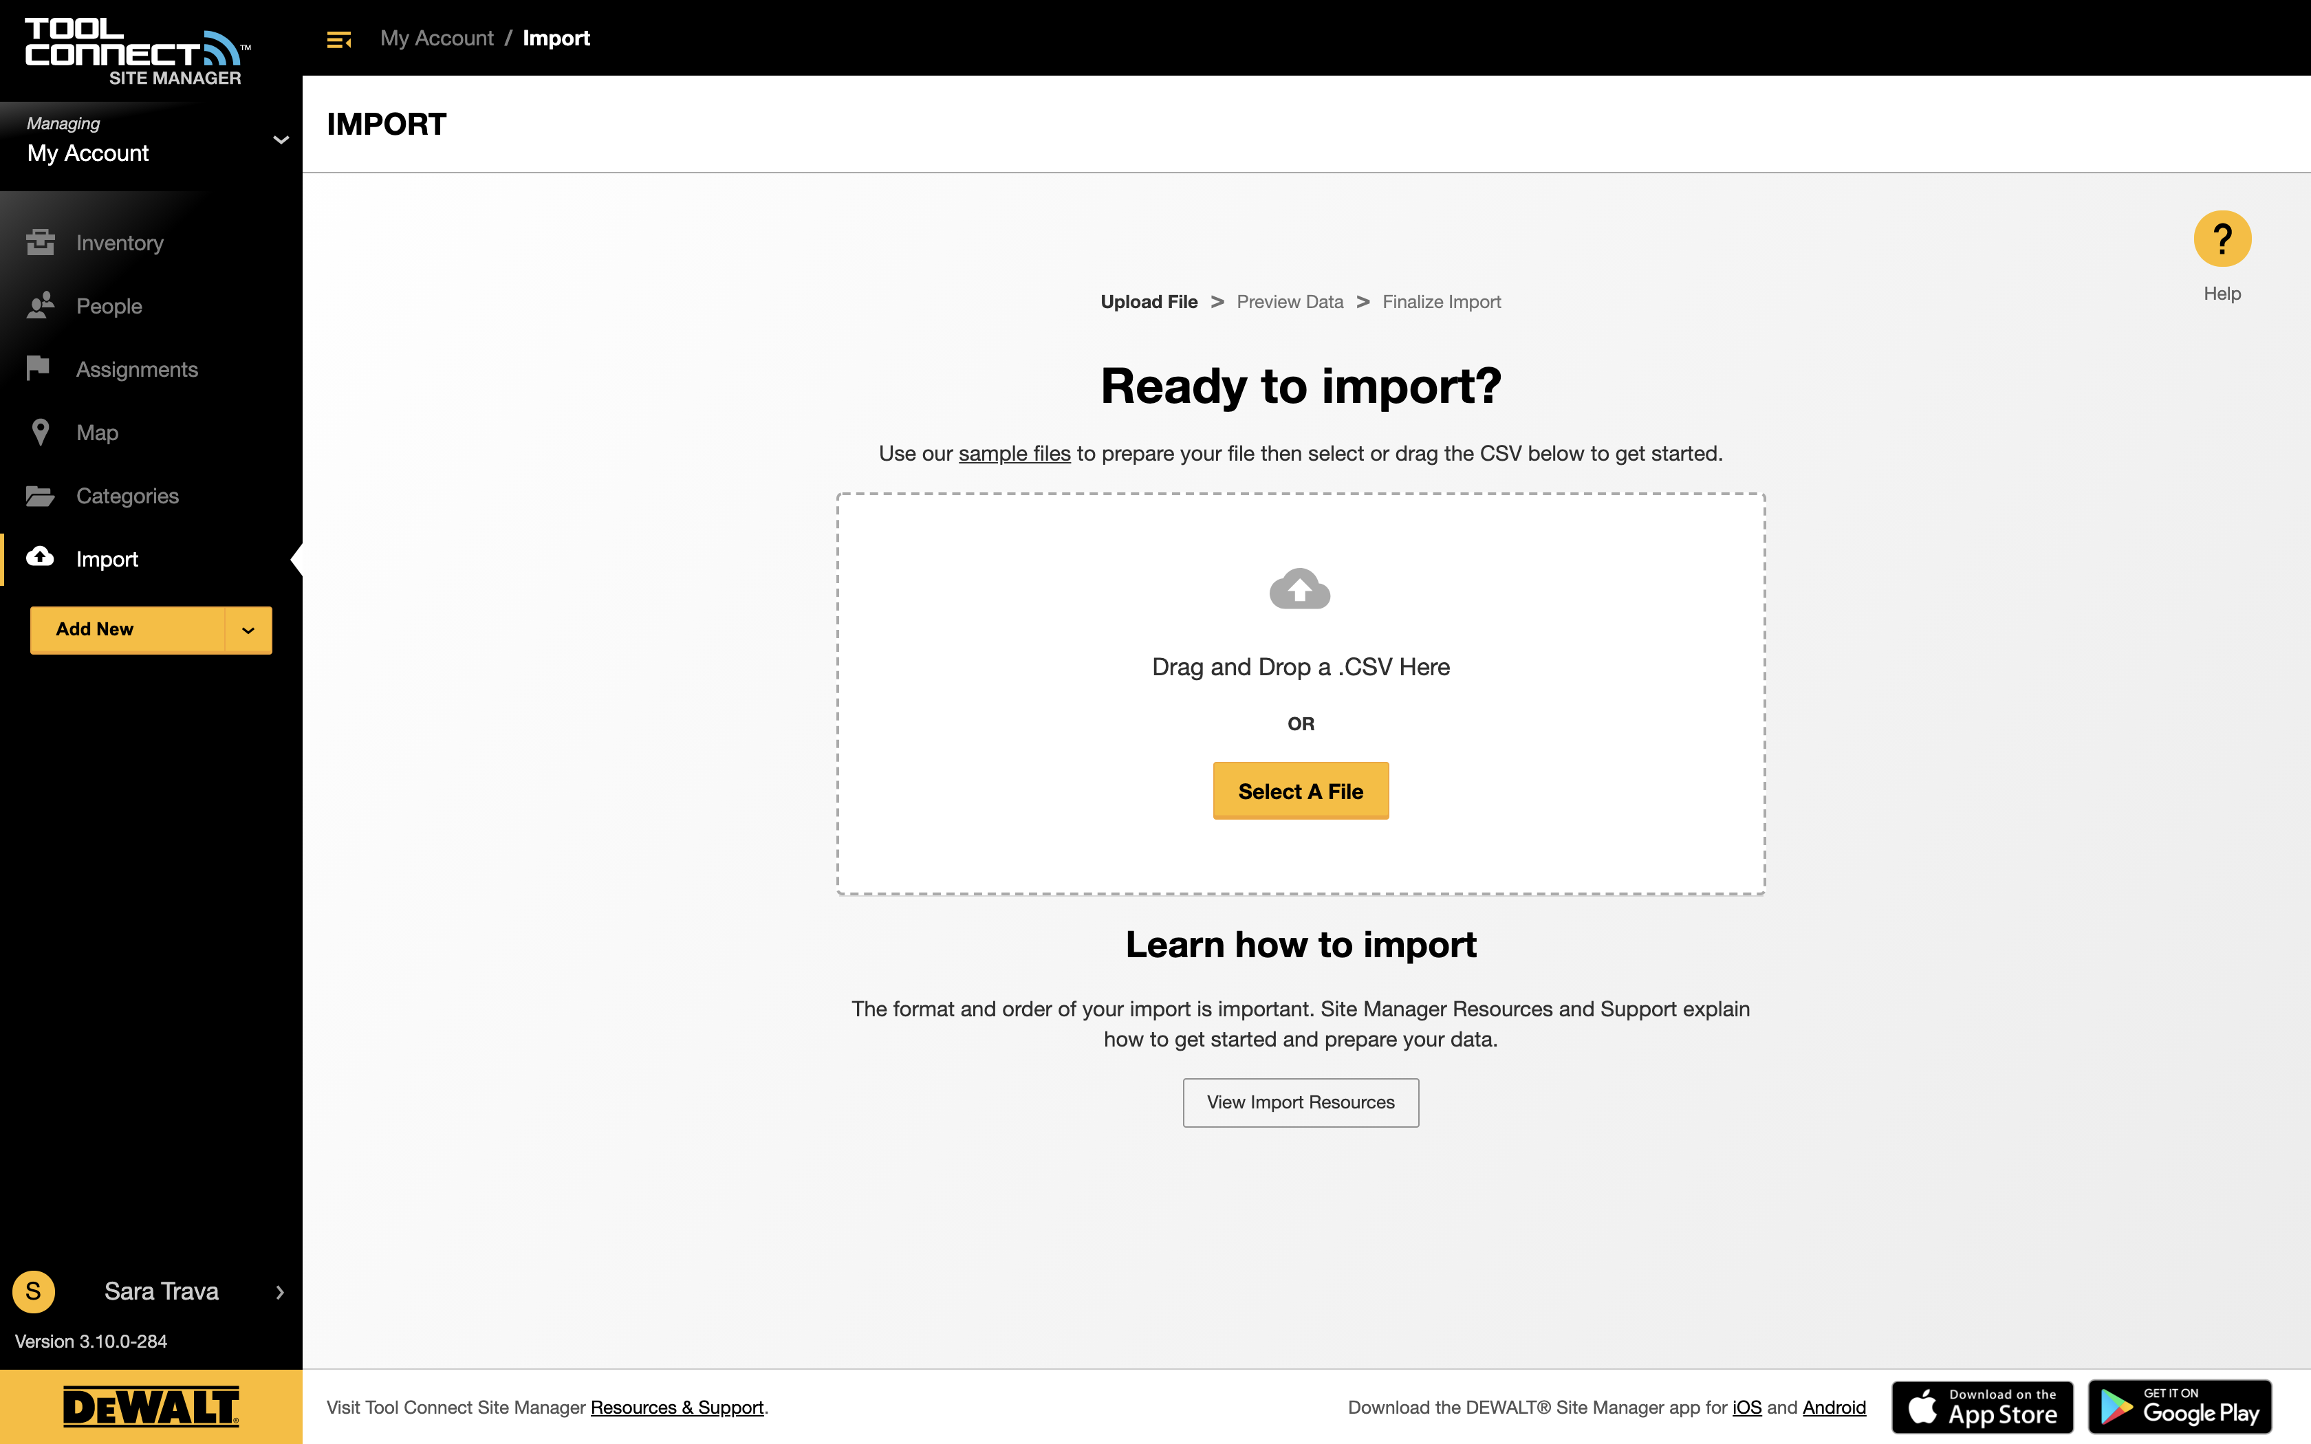Click the Sara Trava avatar circle
Image resolution: width=2311 pixels, height=1444 pixels.
(34, 1291)
